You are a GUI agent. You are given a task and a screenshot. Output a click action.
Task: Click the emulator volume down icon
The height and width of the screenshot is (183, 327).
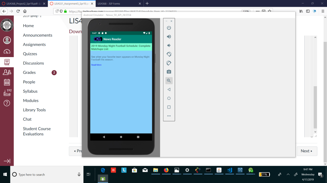point(169,45)
